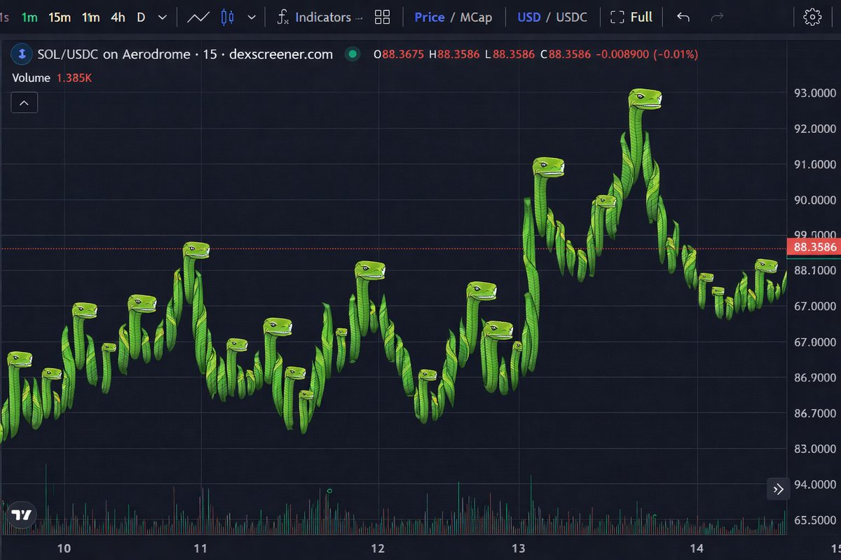Select the D daily timeframe
Image resolution: width=841 pixels, height=560 pixels.
click(x=141, y=17)
